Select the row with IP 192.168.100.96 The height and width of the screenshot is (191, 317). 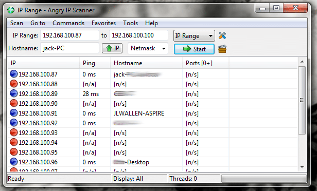(152, 162)
